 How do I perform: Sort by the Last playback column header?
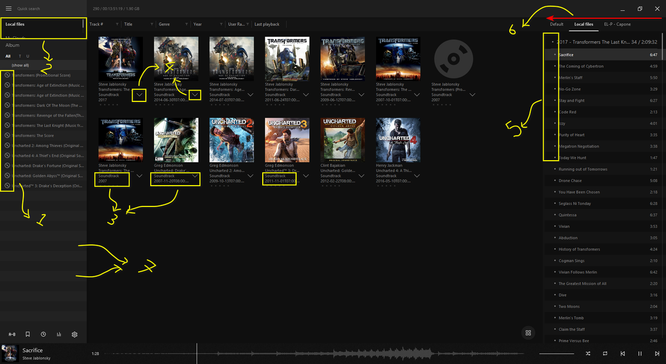pos(267,24)
